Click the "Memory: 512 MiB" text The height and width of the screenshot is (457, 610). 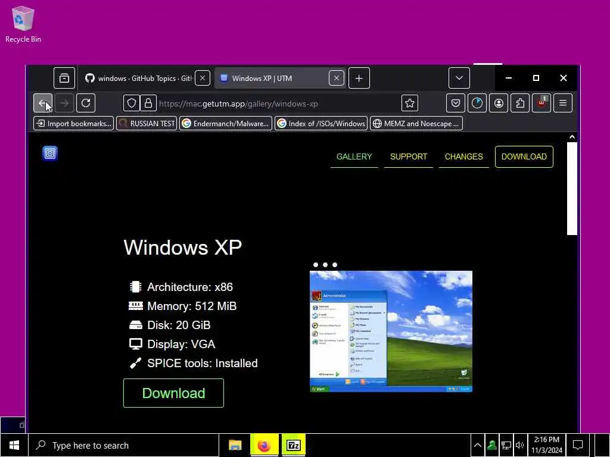pos(192,306)
